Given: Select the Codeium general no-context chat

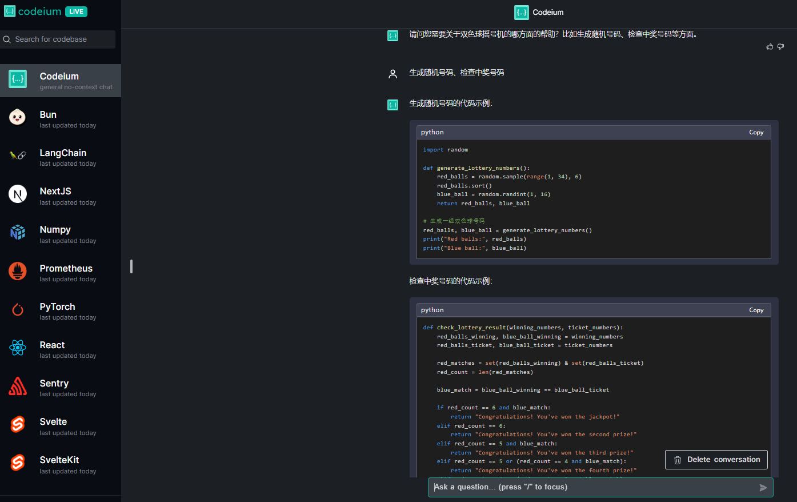Looking at the screenshot, I should pyautogui.click(x=61, y=81).
